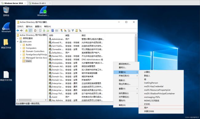Click the Create new group toolbar icon

coord(65,30)
